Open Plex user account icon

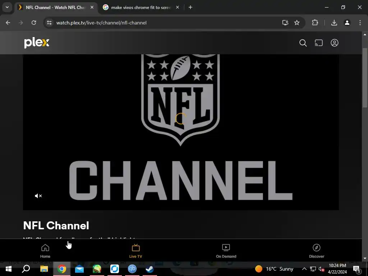tap(335, 43)
